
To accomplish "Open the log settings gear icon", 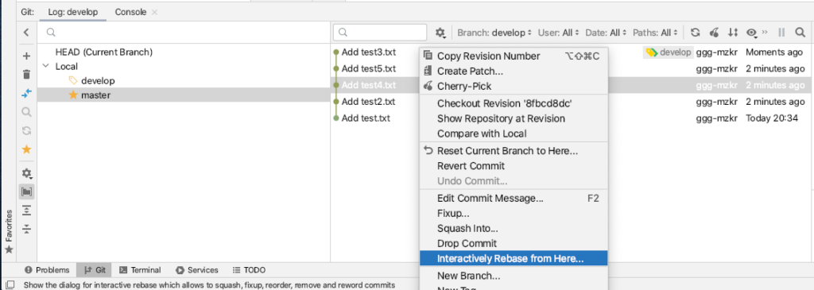I will (x=440, y=33).
